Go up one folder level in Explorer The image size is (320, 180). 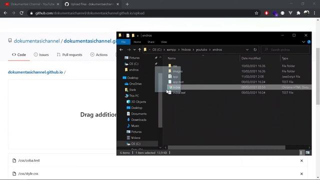pyautogui.click(x=139, y=49)
